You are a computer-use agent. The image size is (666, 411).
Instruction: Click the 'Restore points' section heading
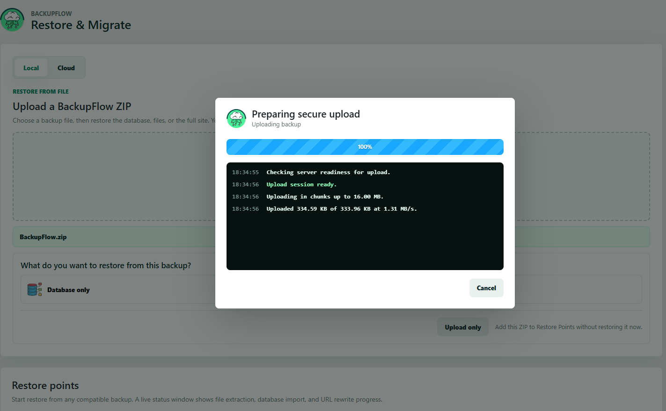pyautogui.click(x=45, y=386)
